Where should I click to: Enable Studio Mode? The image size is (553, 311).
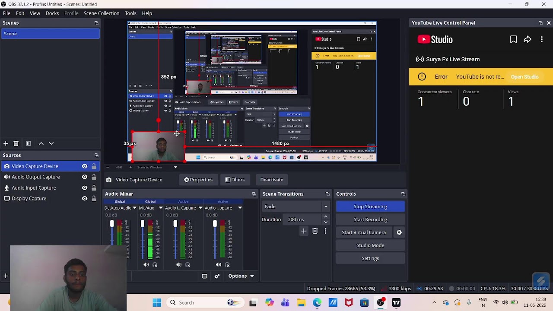point(370,245)
